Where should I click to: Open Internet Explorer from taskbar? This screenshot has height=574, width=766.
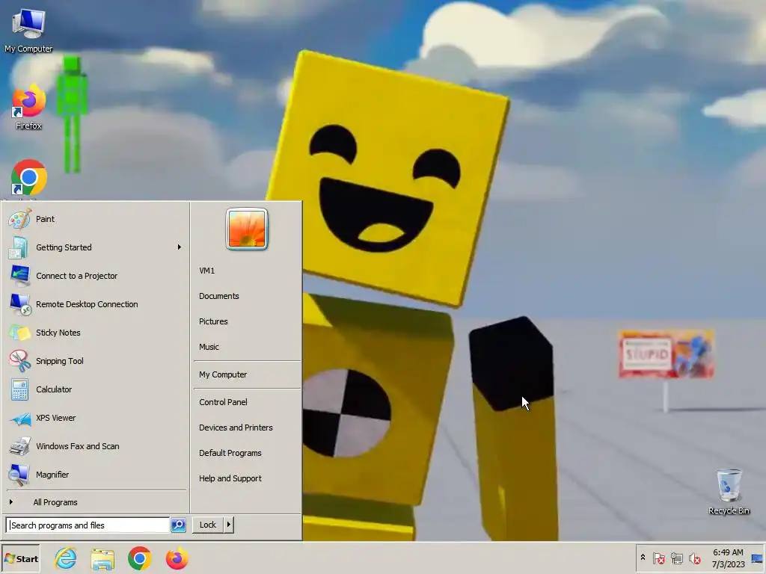coord(66,558)
